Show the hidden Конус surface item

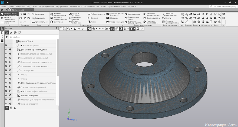[6, 58]
